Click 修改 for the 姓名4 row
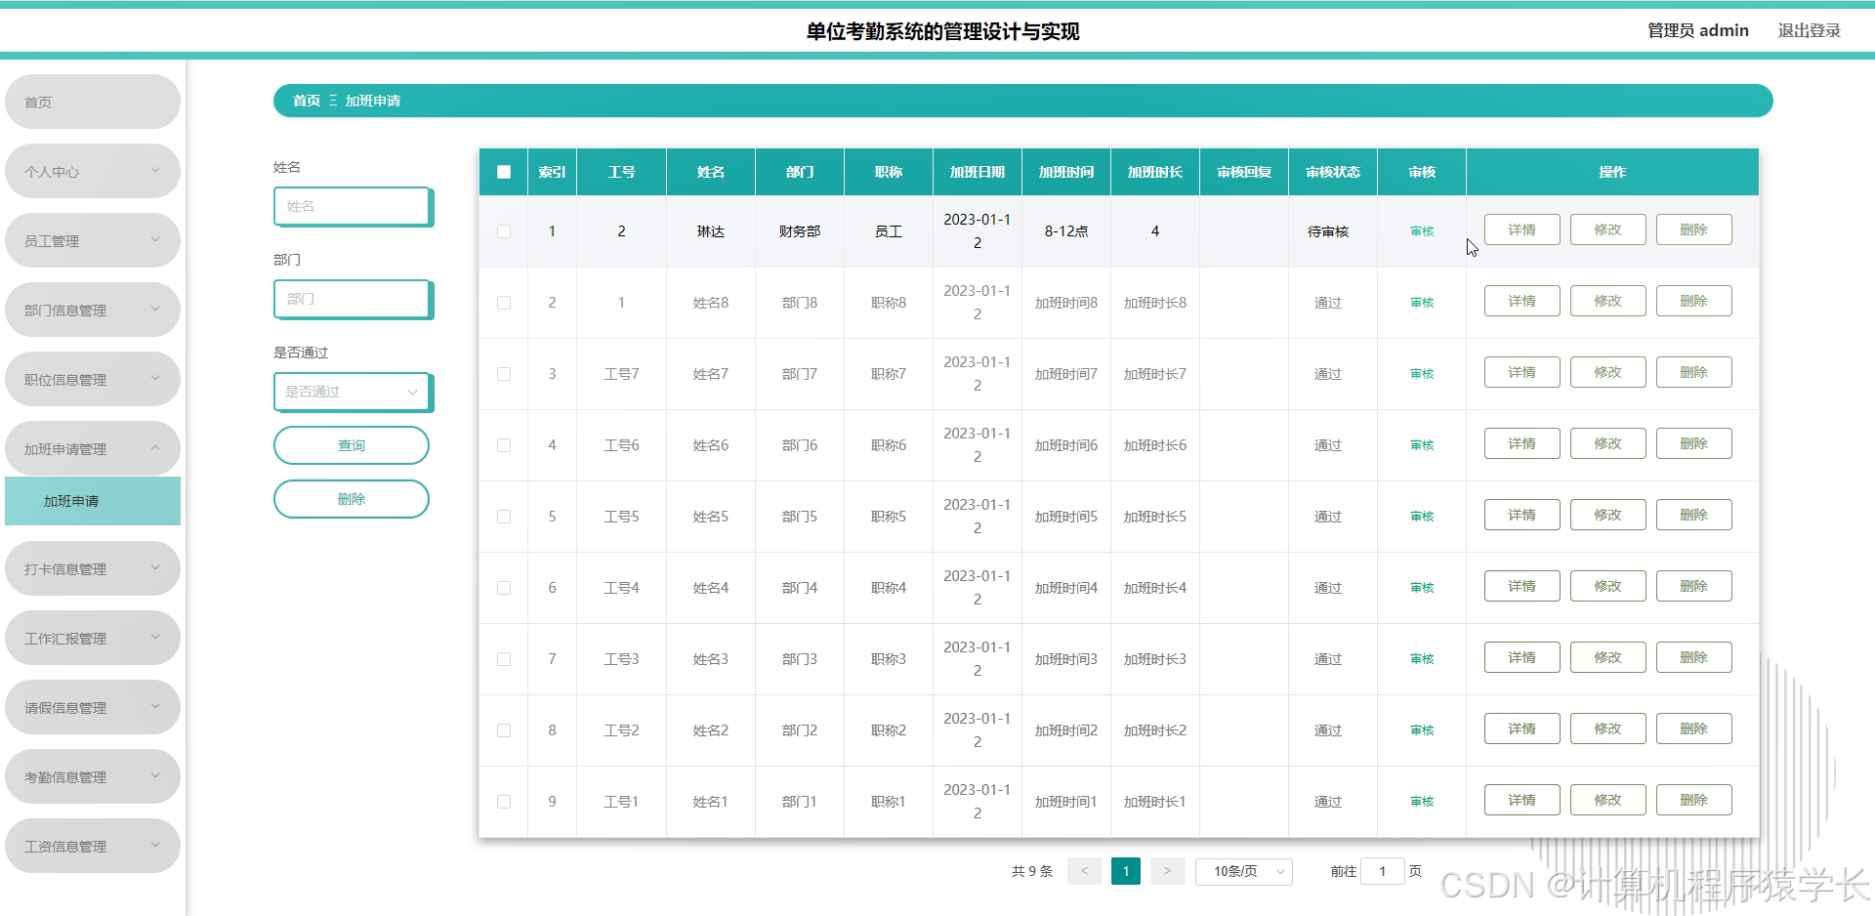This screenshot has width=1875, height=916. [x=1607, y=586]
